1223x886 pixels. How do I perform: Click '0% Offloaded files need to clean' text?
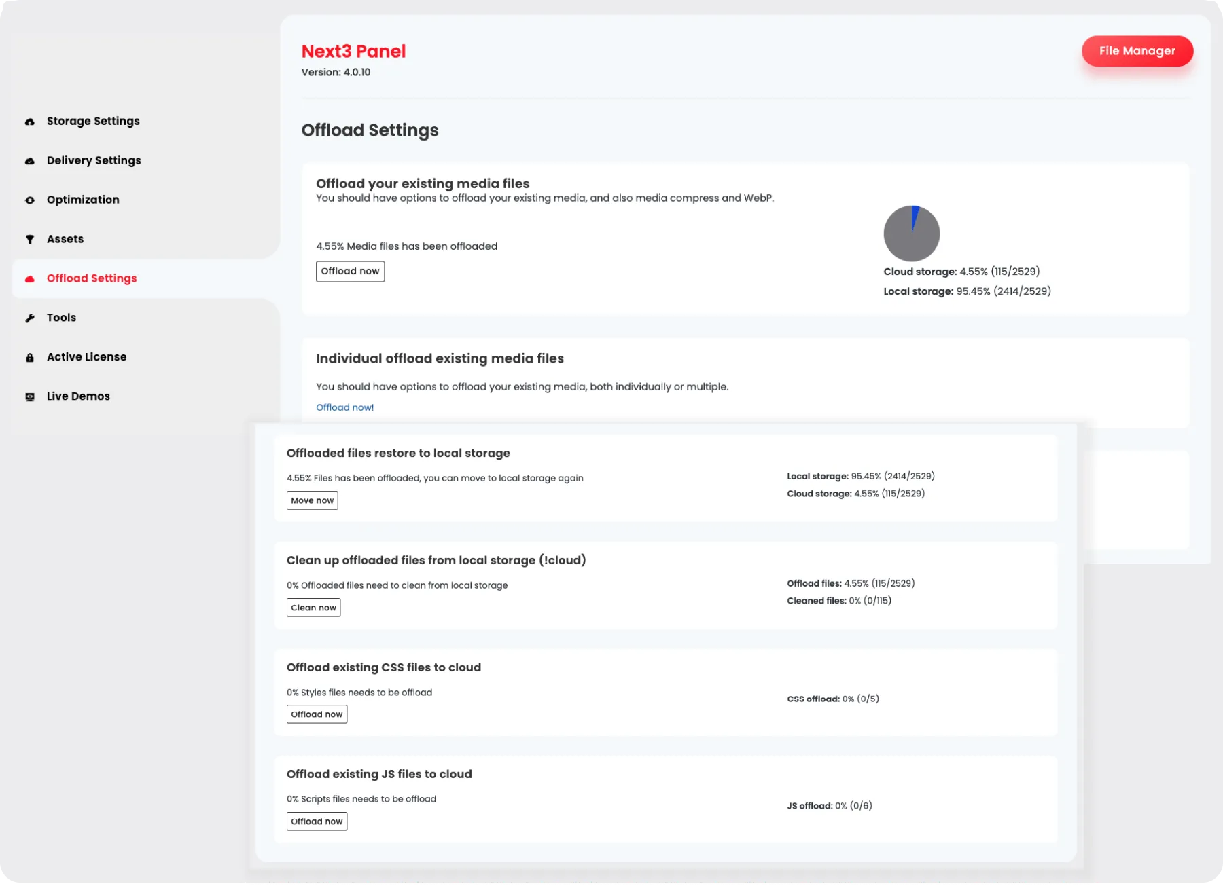click(397, 585)
